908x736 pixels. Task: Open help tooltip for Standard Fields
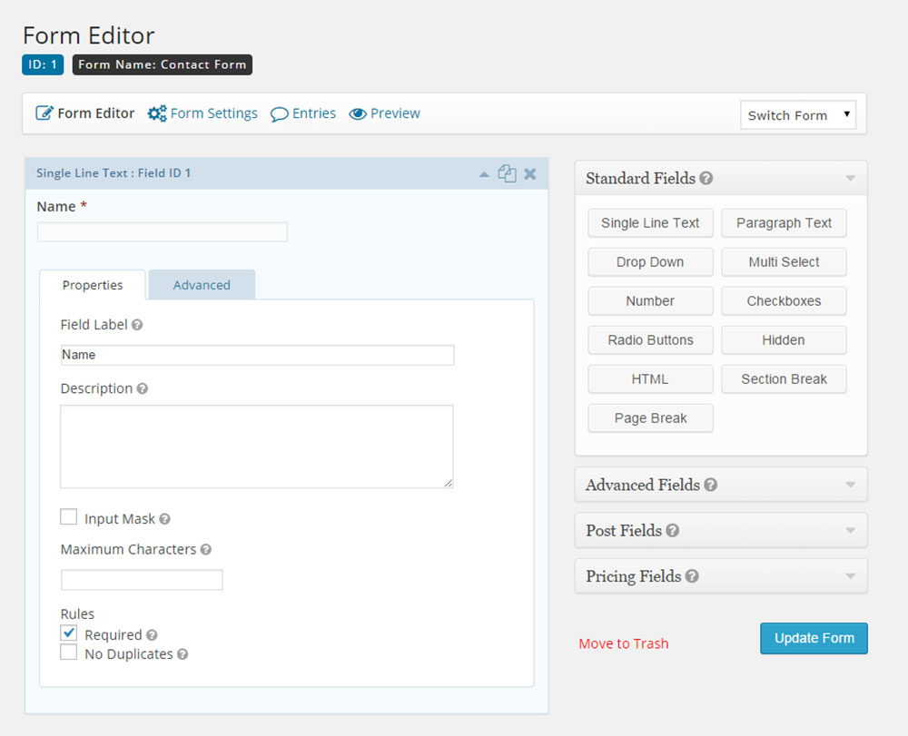tap(706, 178)
